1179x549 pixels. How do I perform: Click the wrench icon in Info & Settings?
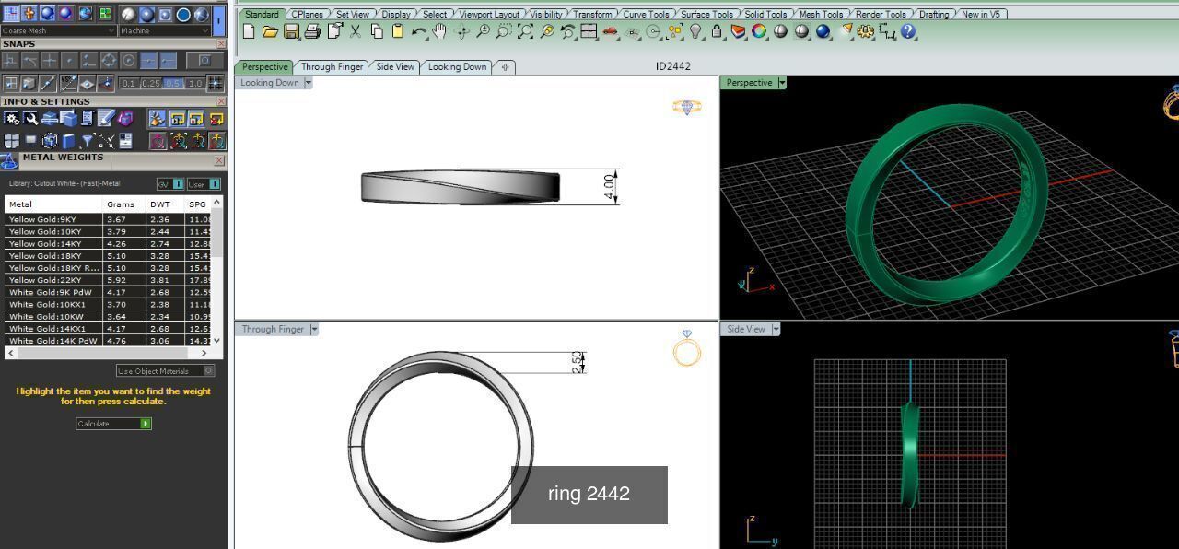pyautogui.click(x=30, y=119)
